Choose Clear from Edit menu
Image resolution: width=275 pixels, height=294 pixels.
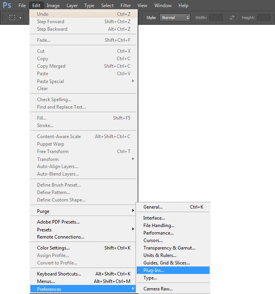point(84,89)
